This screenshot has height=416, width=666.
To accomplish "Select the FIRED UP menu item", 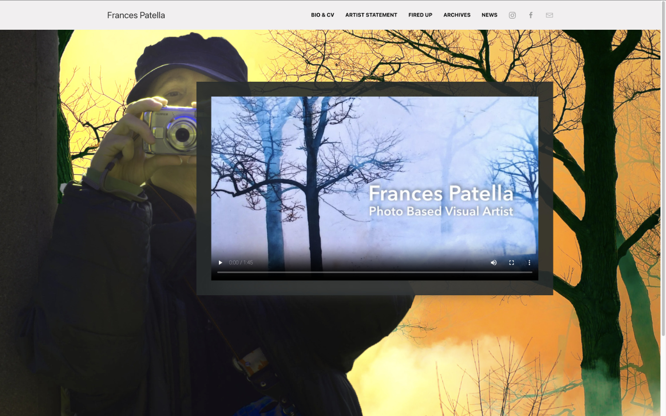I will (420, 15).
